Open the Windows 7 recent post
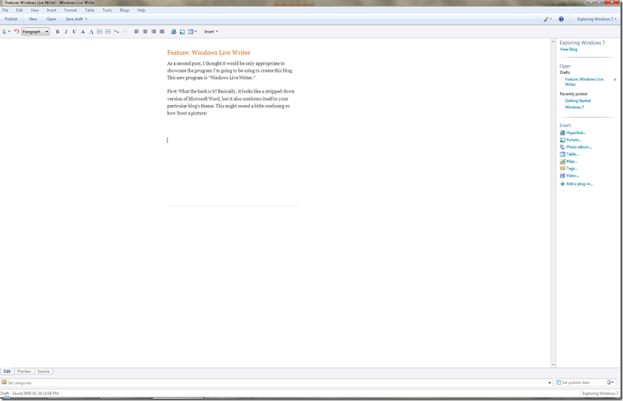Viewport: 623px width, 401px height. click(574, 107)
